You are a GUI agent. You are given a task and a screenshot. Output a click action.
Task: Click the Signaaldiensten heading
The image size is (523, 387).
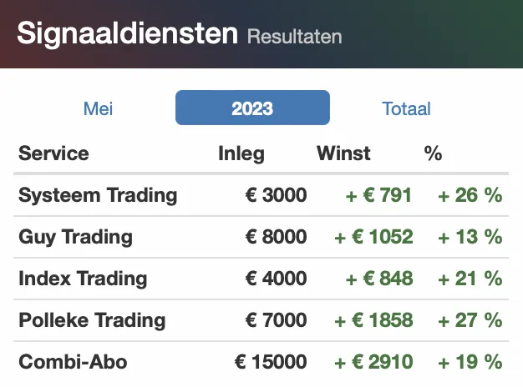[128, 34]
